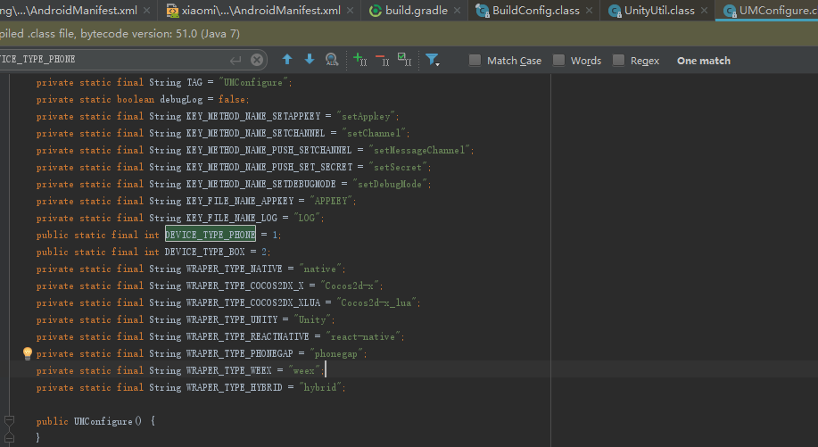
Task: Enable Regex checkbox
Action: click(618, 61)
